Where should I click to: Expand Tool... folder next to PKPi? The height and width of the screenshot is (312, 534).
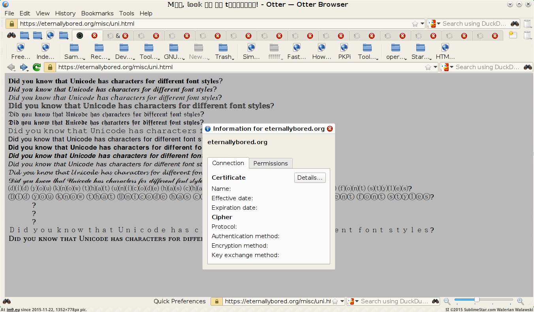coord(367,52)
